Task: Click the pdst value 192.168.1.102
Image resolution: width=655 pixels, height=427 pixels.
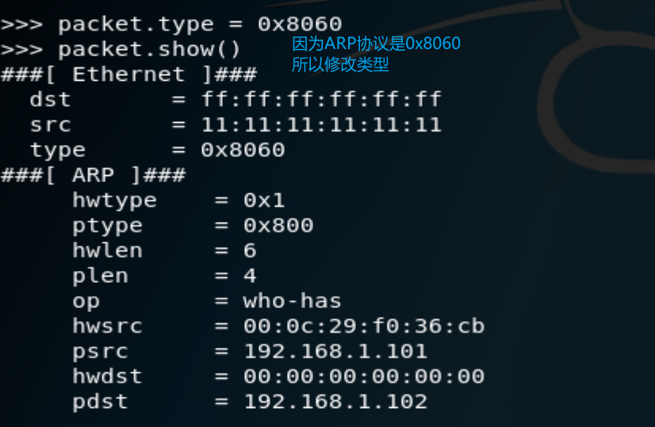Action: click(335, 402)
